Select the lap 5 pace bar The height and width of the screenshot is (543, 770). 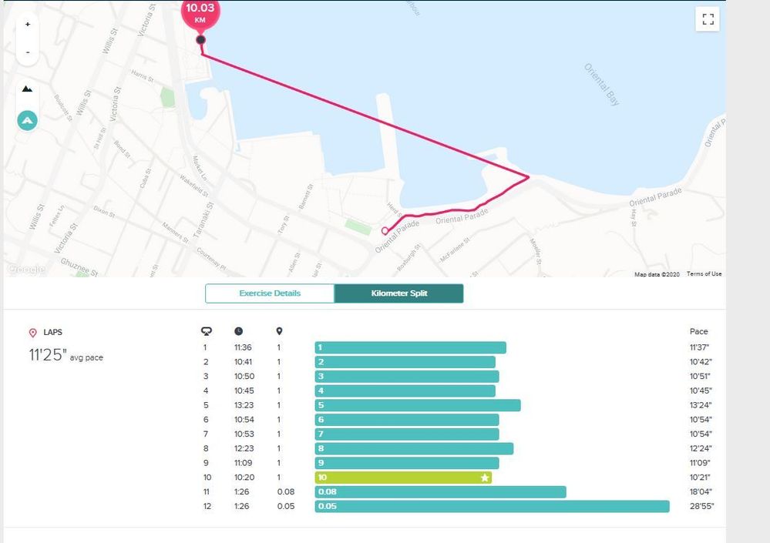click(x=418, y=405)
